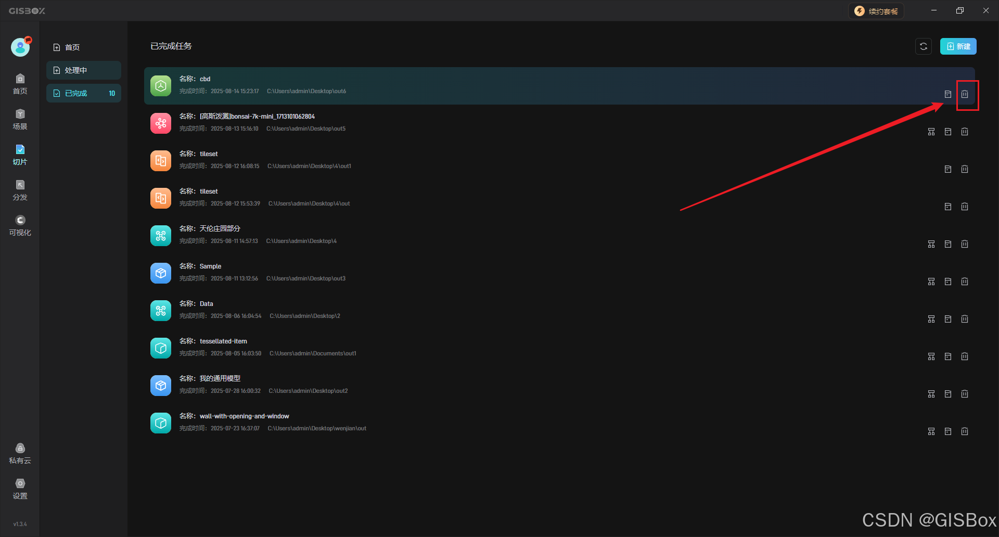999x537 pixels.
Task: Click hierarchy icon for Data task
Action: pyautogui.click(x=931, y=319)
